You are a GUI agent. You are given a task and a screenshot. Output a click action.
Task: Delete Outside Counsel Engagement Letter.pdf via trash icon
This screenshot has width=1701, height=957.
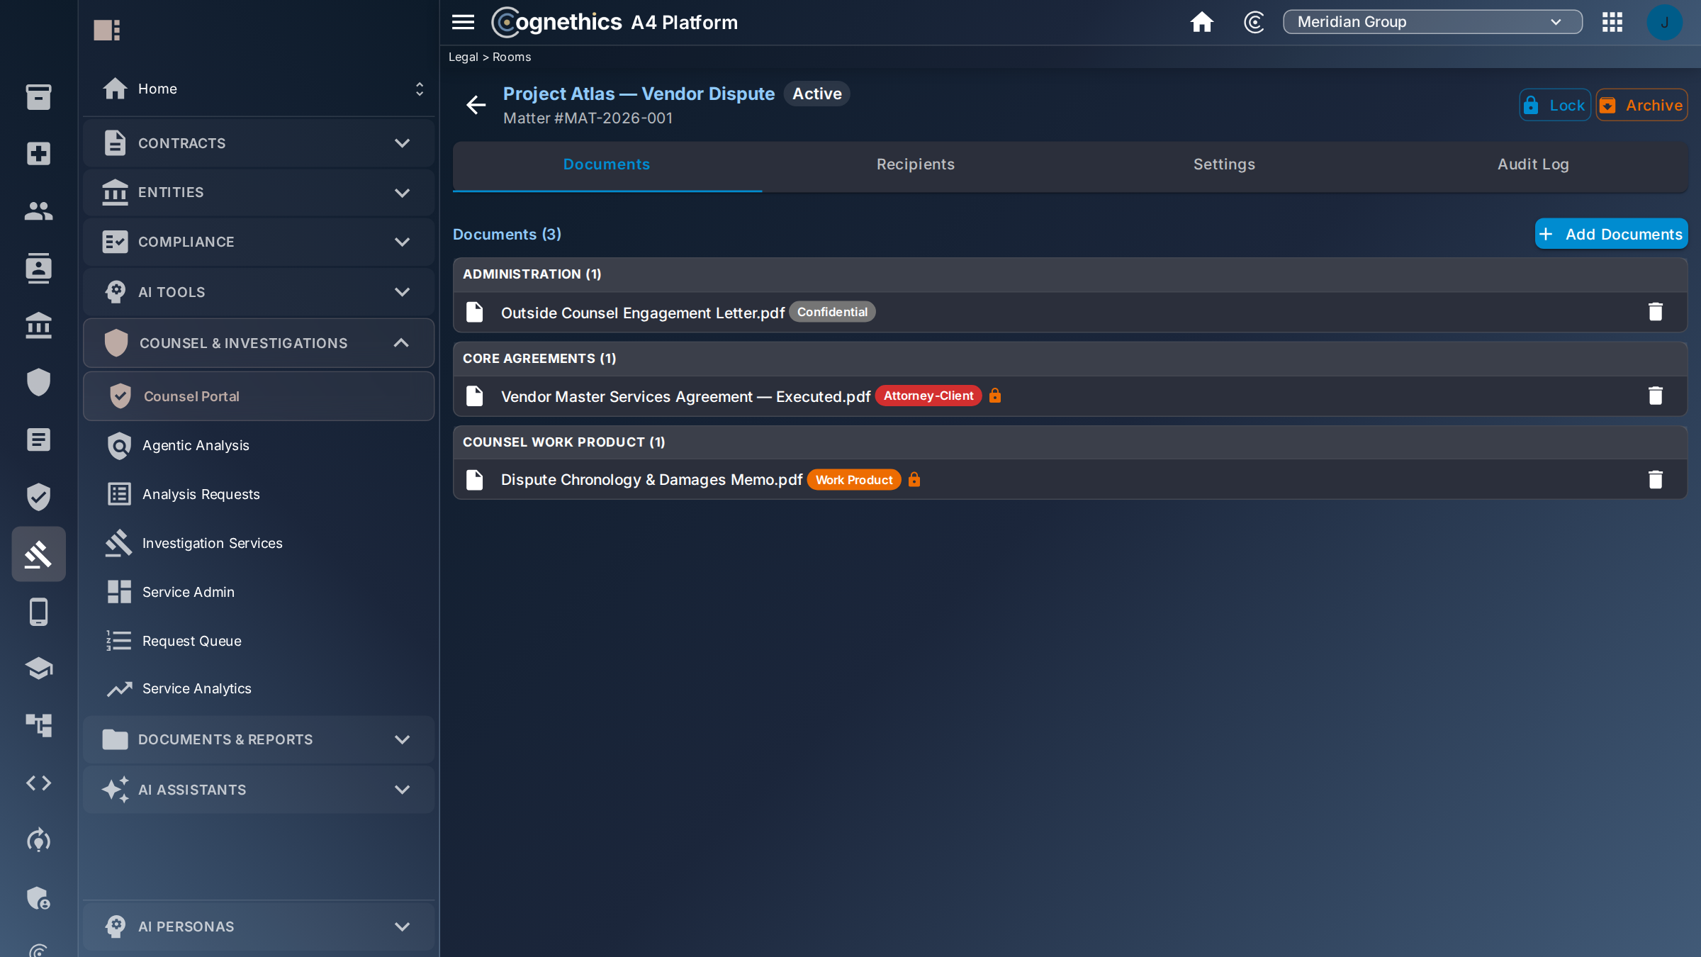(x=1655, y=312)
